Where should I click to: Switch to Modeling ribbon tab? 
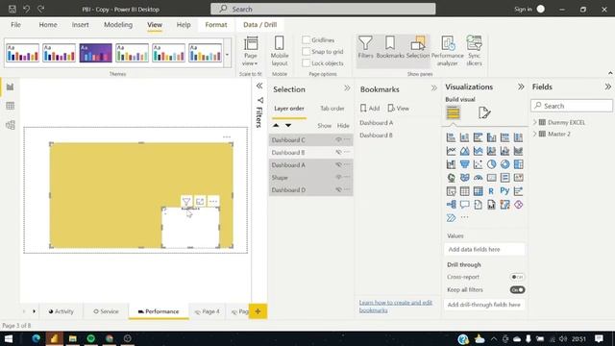point(118,25)
